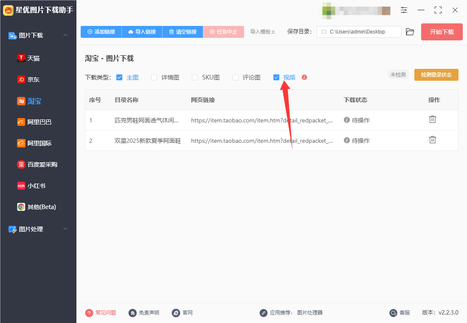Click the 官网 browser icon
The height and width of the screenshot is (323, 467).
[176, 313]
